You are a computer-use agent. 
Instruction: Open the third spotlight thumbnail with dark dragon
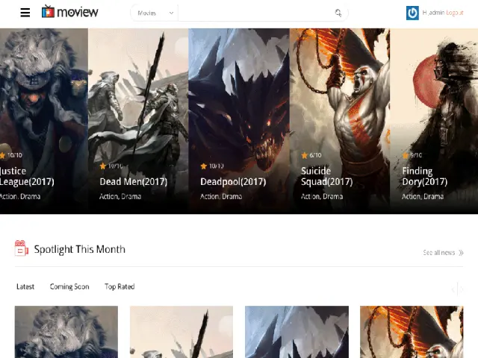pyautogui.click(x=297, y=332)
